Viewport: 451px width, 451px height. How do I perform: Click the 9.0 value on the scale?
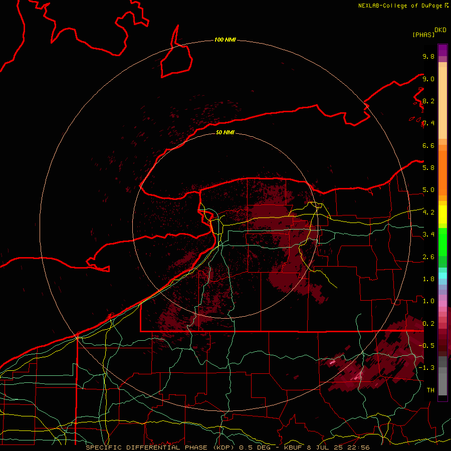click(428, 79)
